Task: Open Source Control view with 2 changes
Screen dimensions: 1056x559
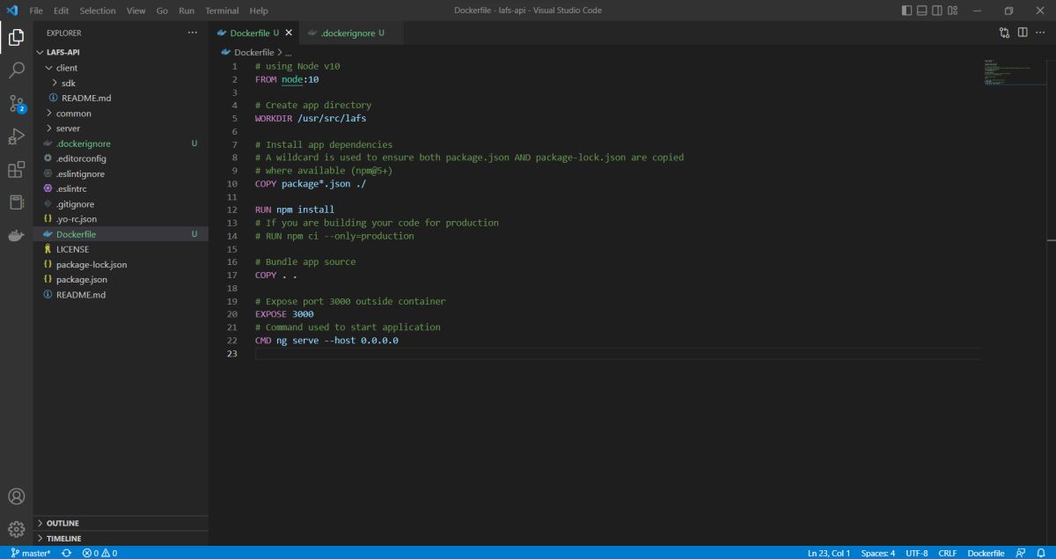Action: coord(16,103)
